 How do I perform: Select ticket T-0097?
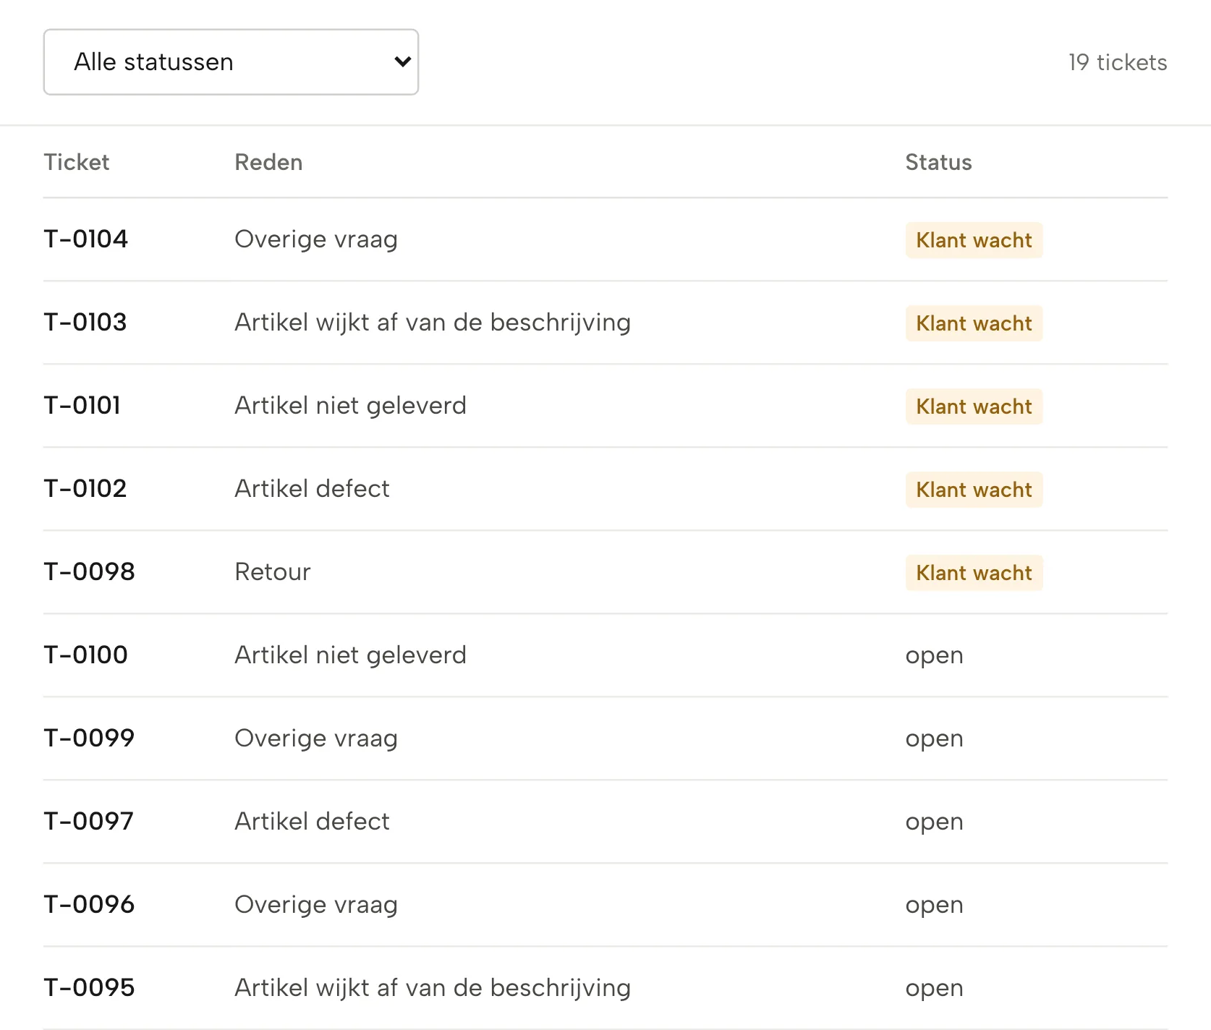[88, 822]
